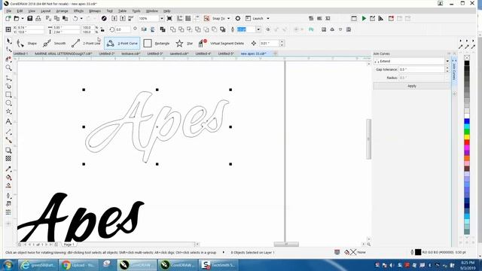The width and height of the screenshot is (482, 271).
Task: Click the New document icon
Action: 8,18
